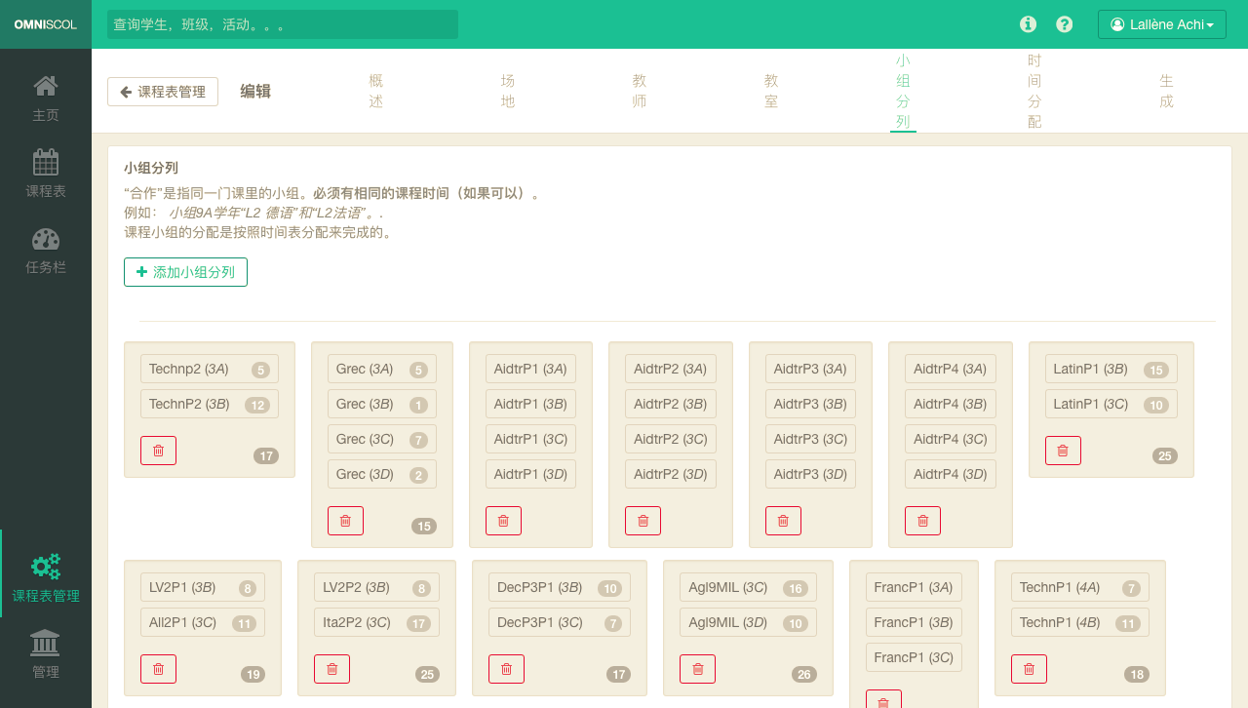The image size is (1248, 708).
Task: Open the help question mark icon
Action: (1065, 24)
